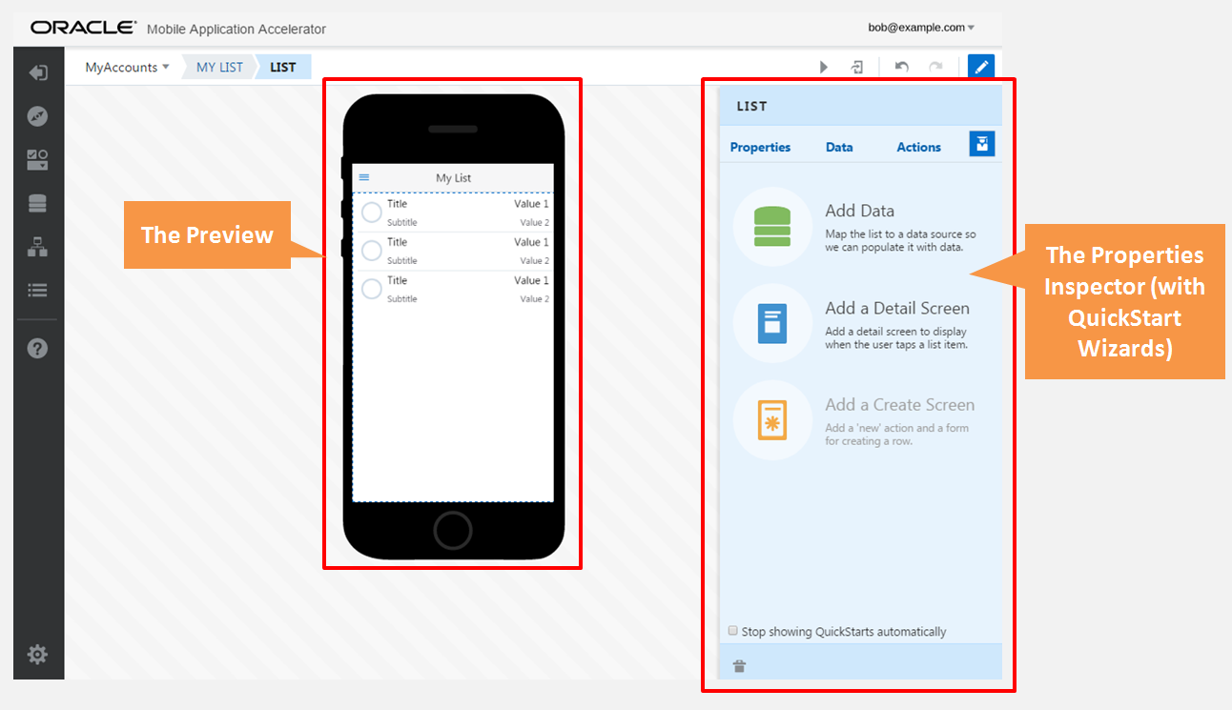This screenshot has width=1232, height=710.
Task: Click the LIST header of the inspector
Action: coord(751,106)
